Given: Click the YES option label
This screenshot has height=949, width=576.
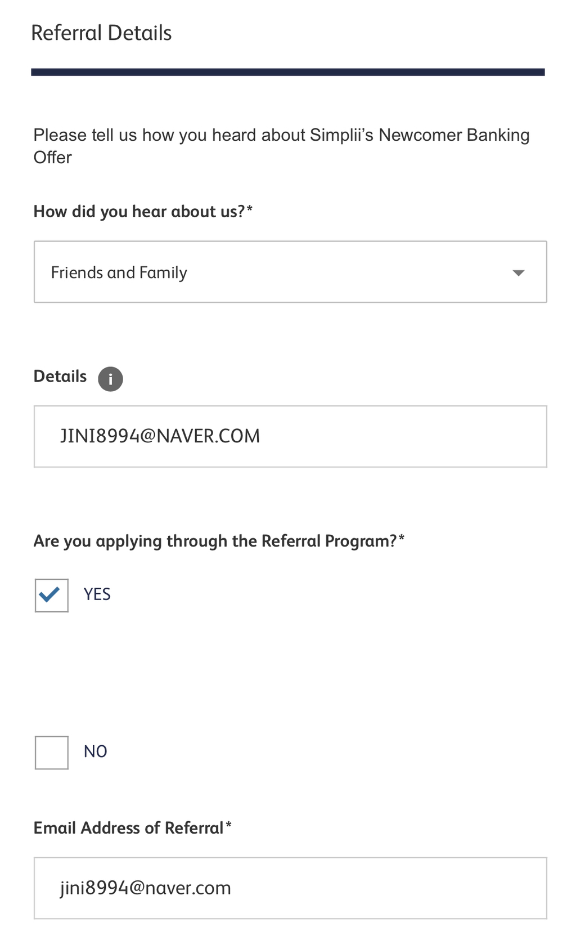Looking at the screenshot, I should pos(97,594).
